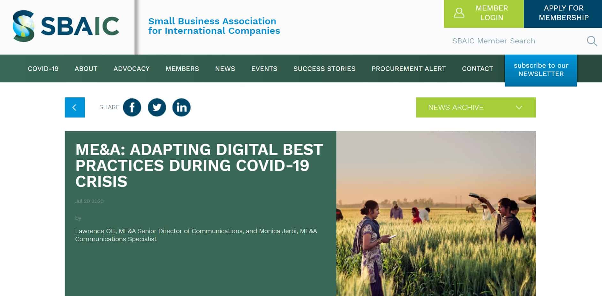Go back with the blue arrow button

click(75, 107)
